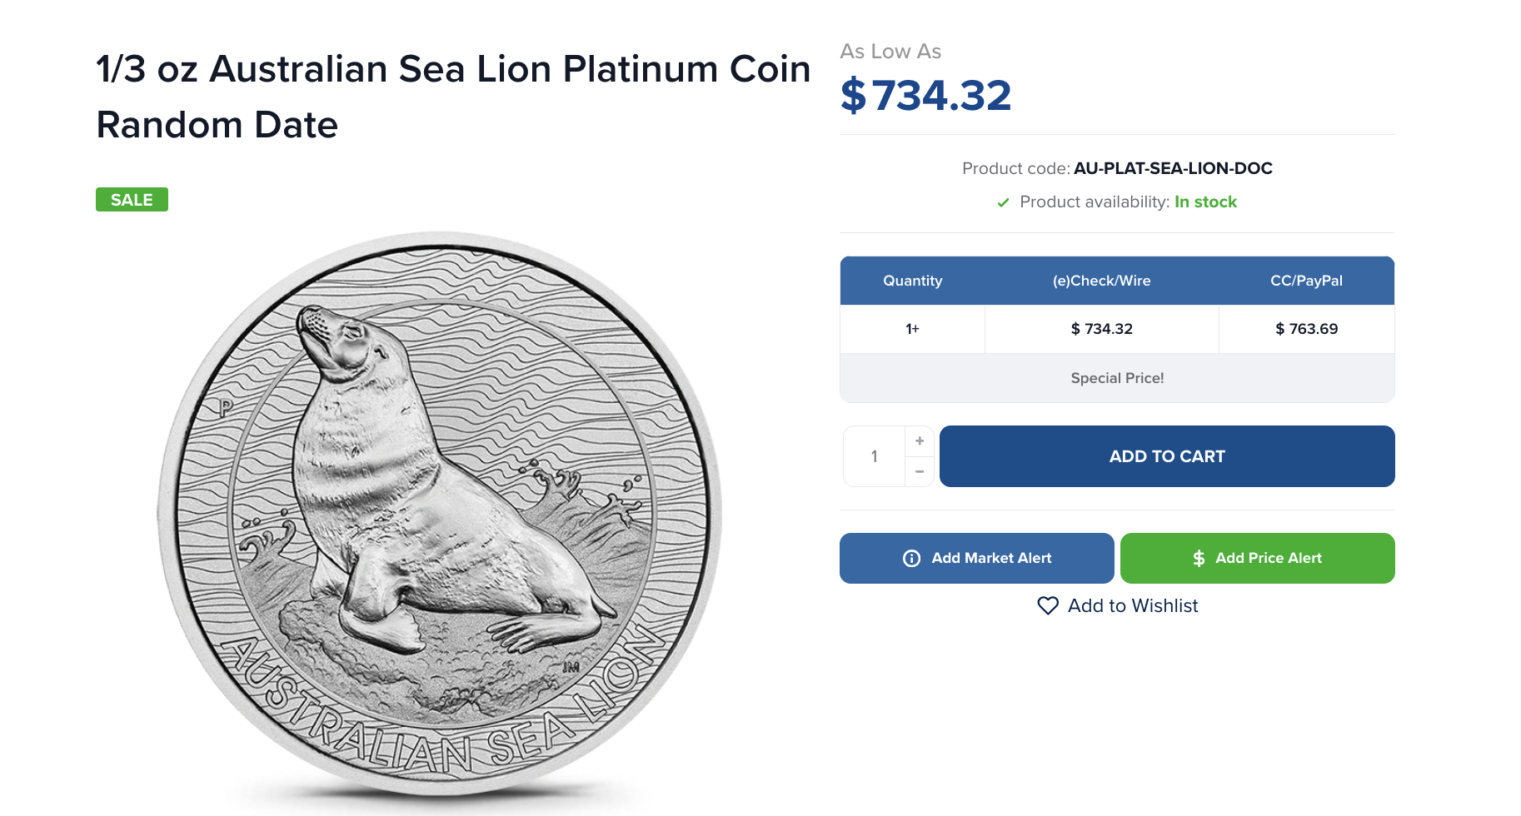
Task: Click the In stock availability text
Action: click(1205, 202)
